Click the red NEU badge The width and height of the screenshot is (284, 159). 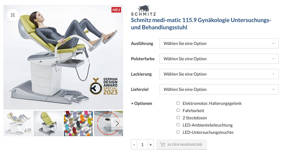click(116, 10)
